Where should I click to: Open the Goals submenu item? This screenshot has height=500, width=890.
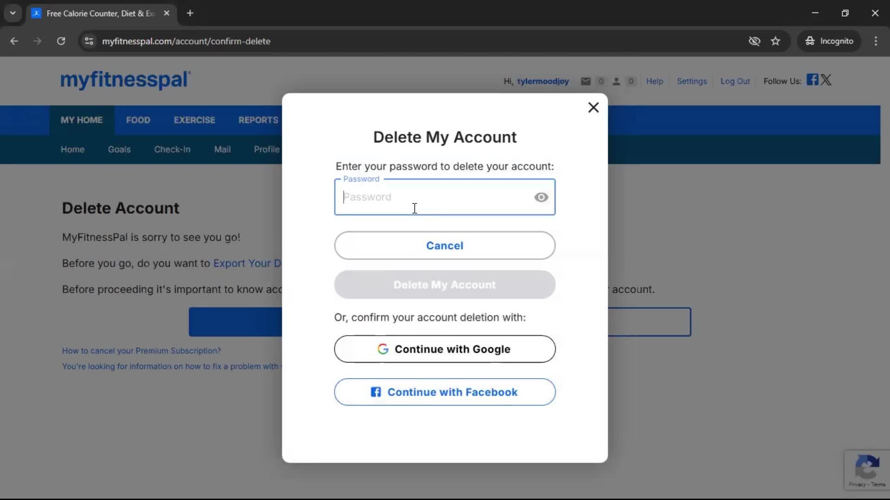[119, 150]
